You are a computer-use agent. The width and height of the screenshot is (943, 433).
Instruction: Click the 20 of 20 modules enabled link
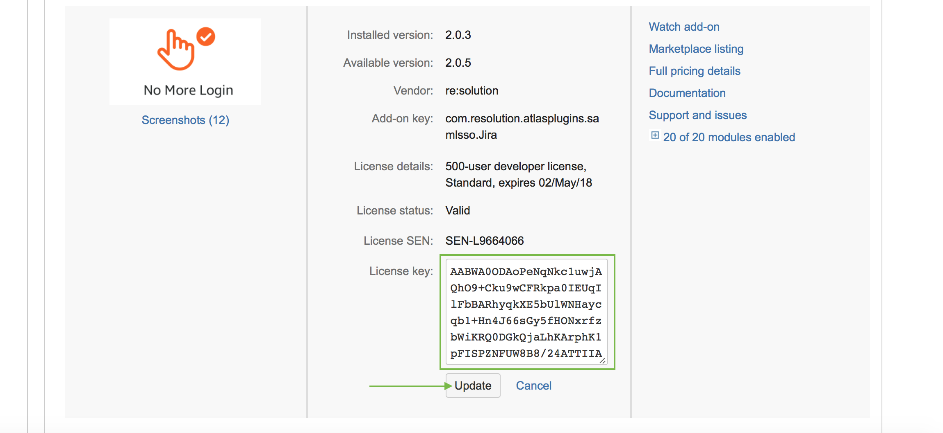[x=729, y=137]
